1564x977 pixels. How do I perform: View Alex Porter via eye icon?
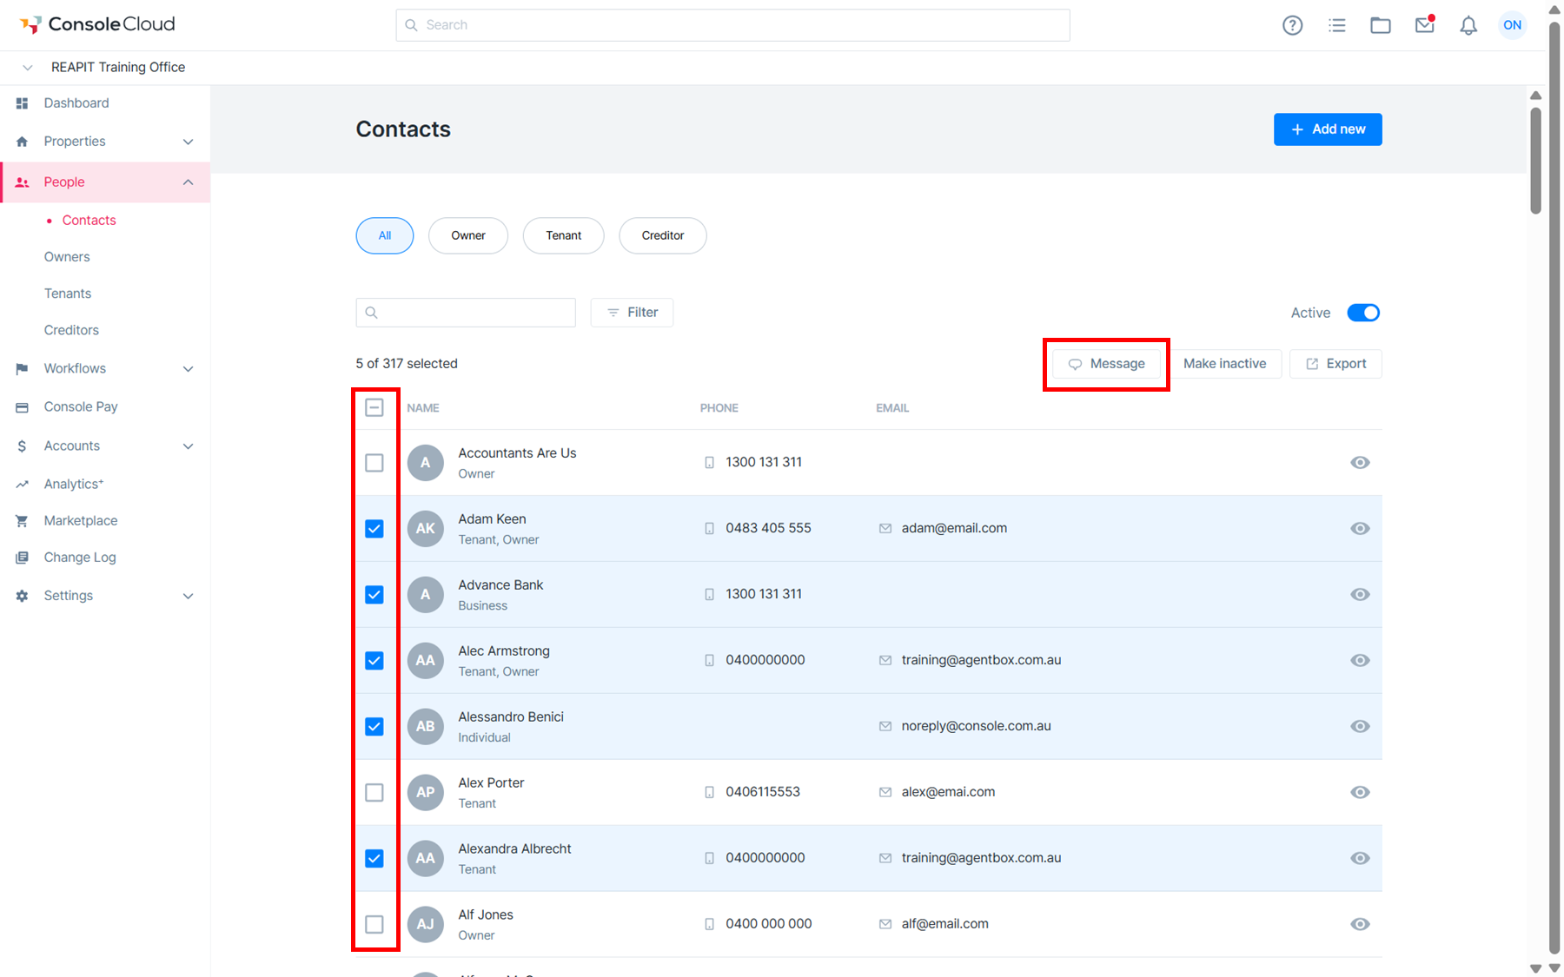[x=1360, y=792]
